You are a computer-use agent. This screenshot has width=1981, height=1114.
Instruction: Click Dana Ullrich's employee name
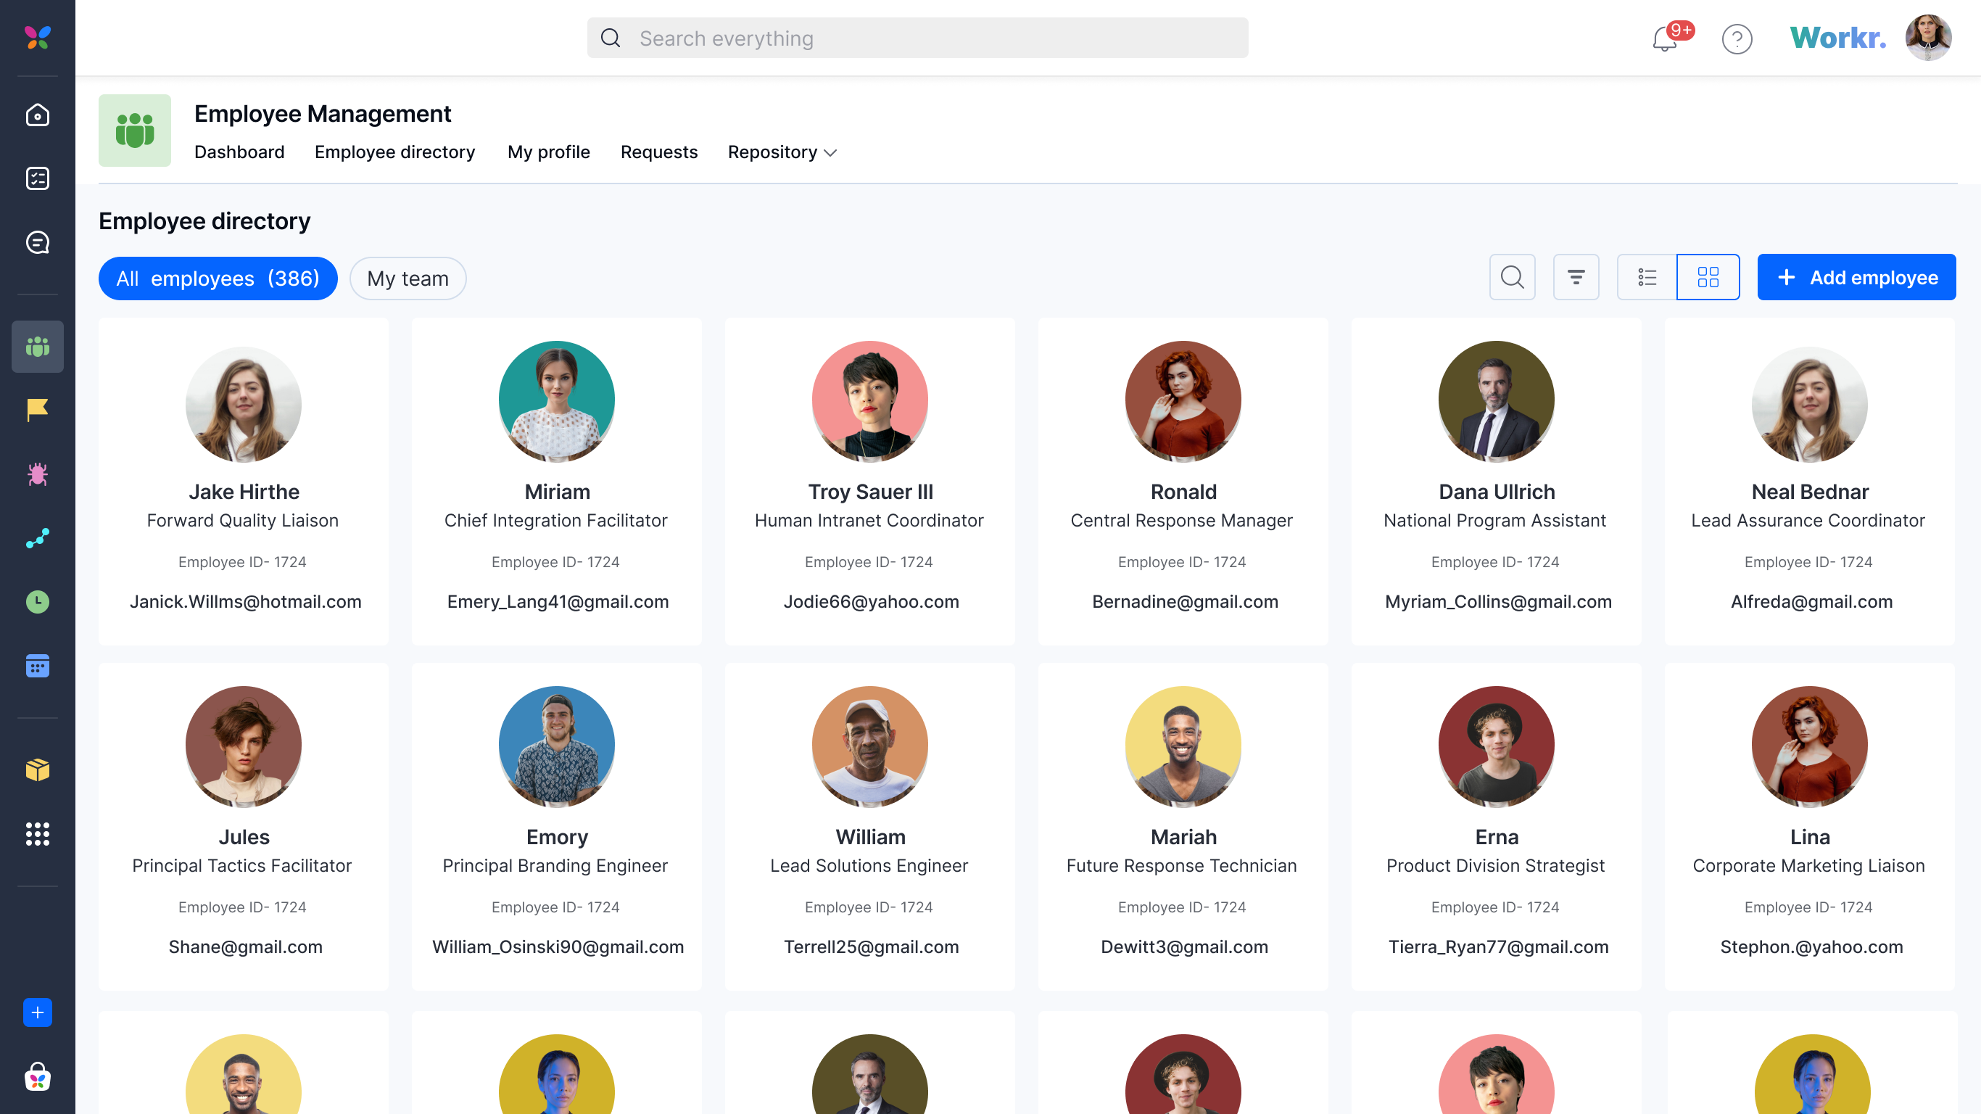click(x=1497, y=492)
